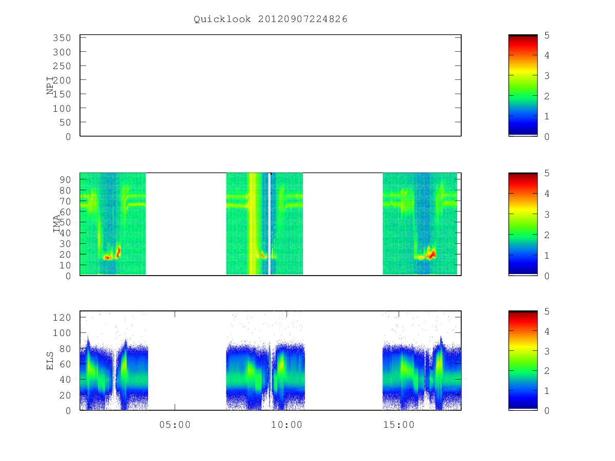Click the 1 label on ELS colorbar

547,390
